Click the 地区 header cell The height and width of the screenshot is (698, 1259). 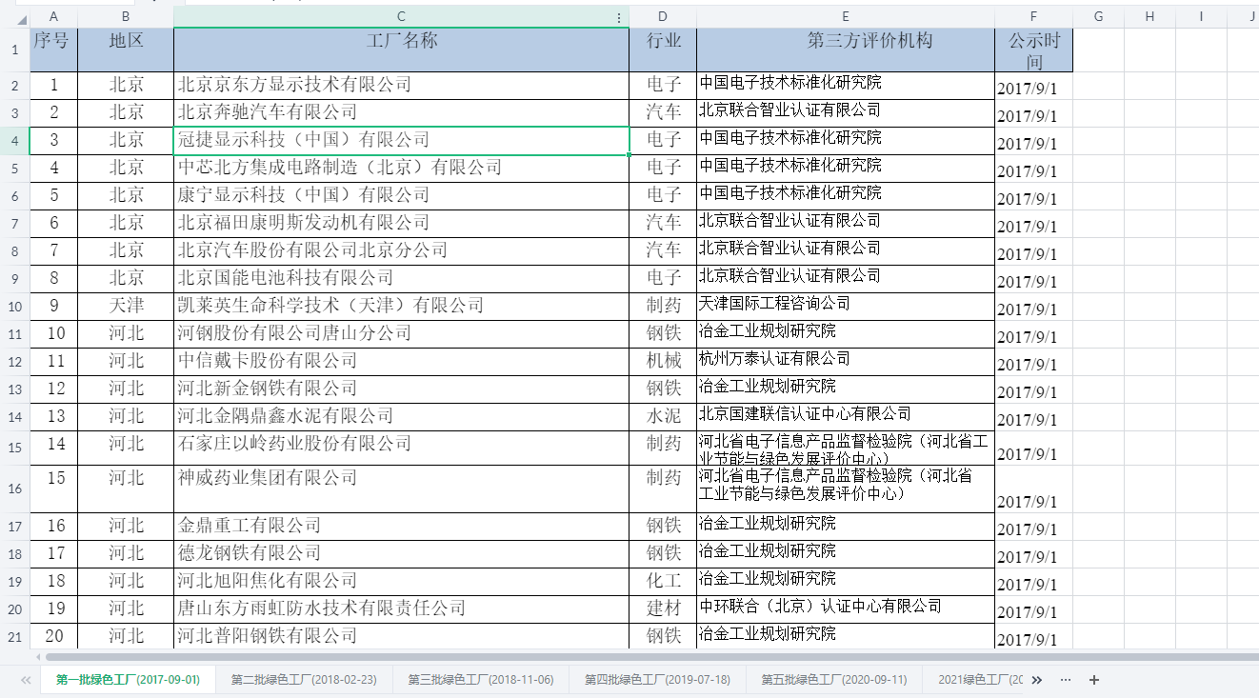[x=126, y=50]
